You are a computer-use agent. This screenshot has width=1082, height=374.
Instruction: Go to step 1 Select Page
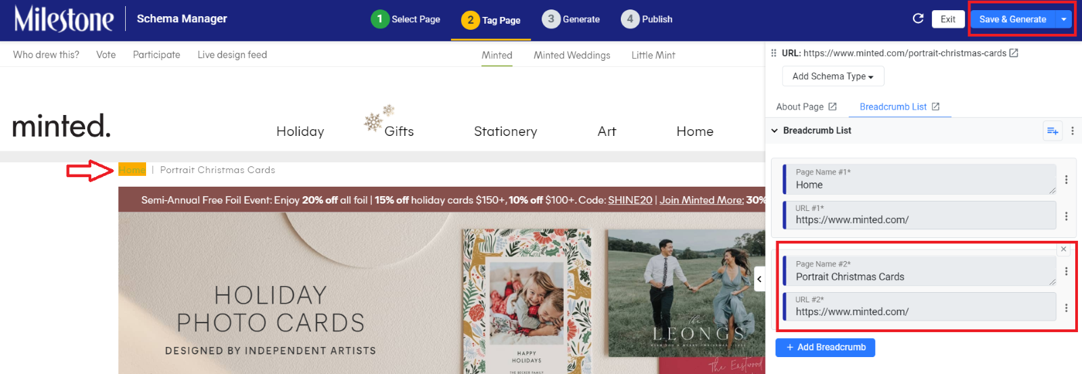406,19
